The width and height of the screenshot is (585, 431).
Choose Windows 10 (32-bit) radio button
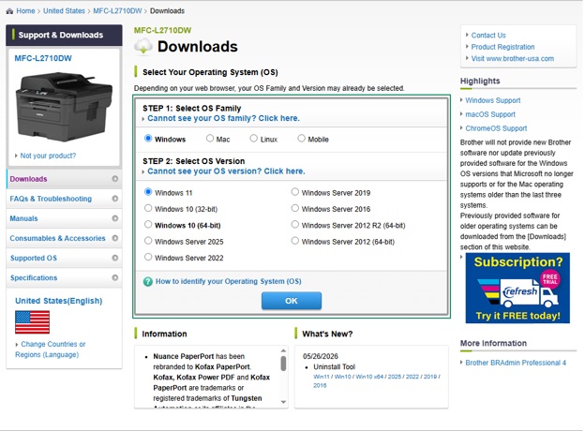tap(148, 208)
